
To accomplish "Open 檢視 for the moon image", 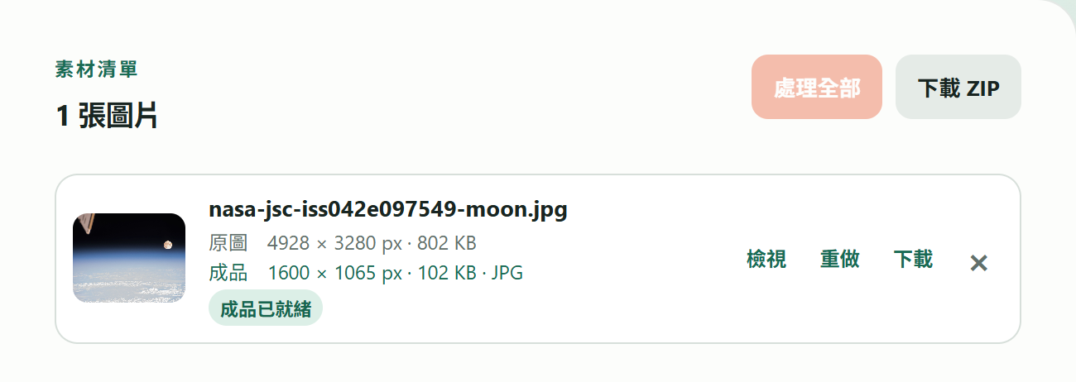I will [766, 260].
